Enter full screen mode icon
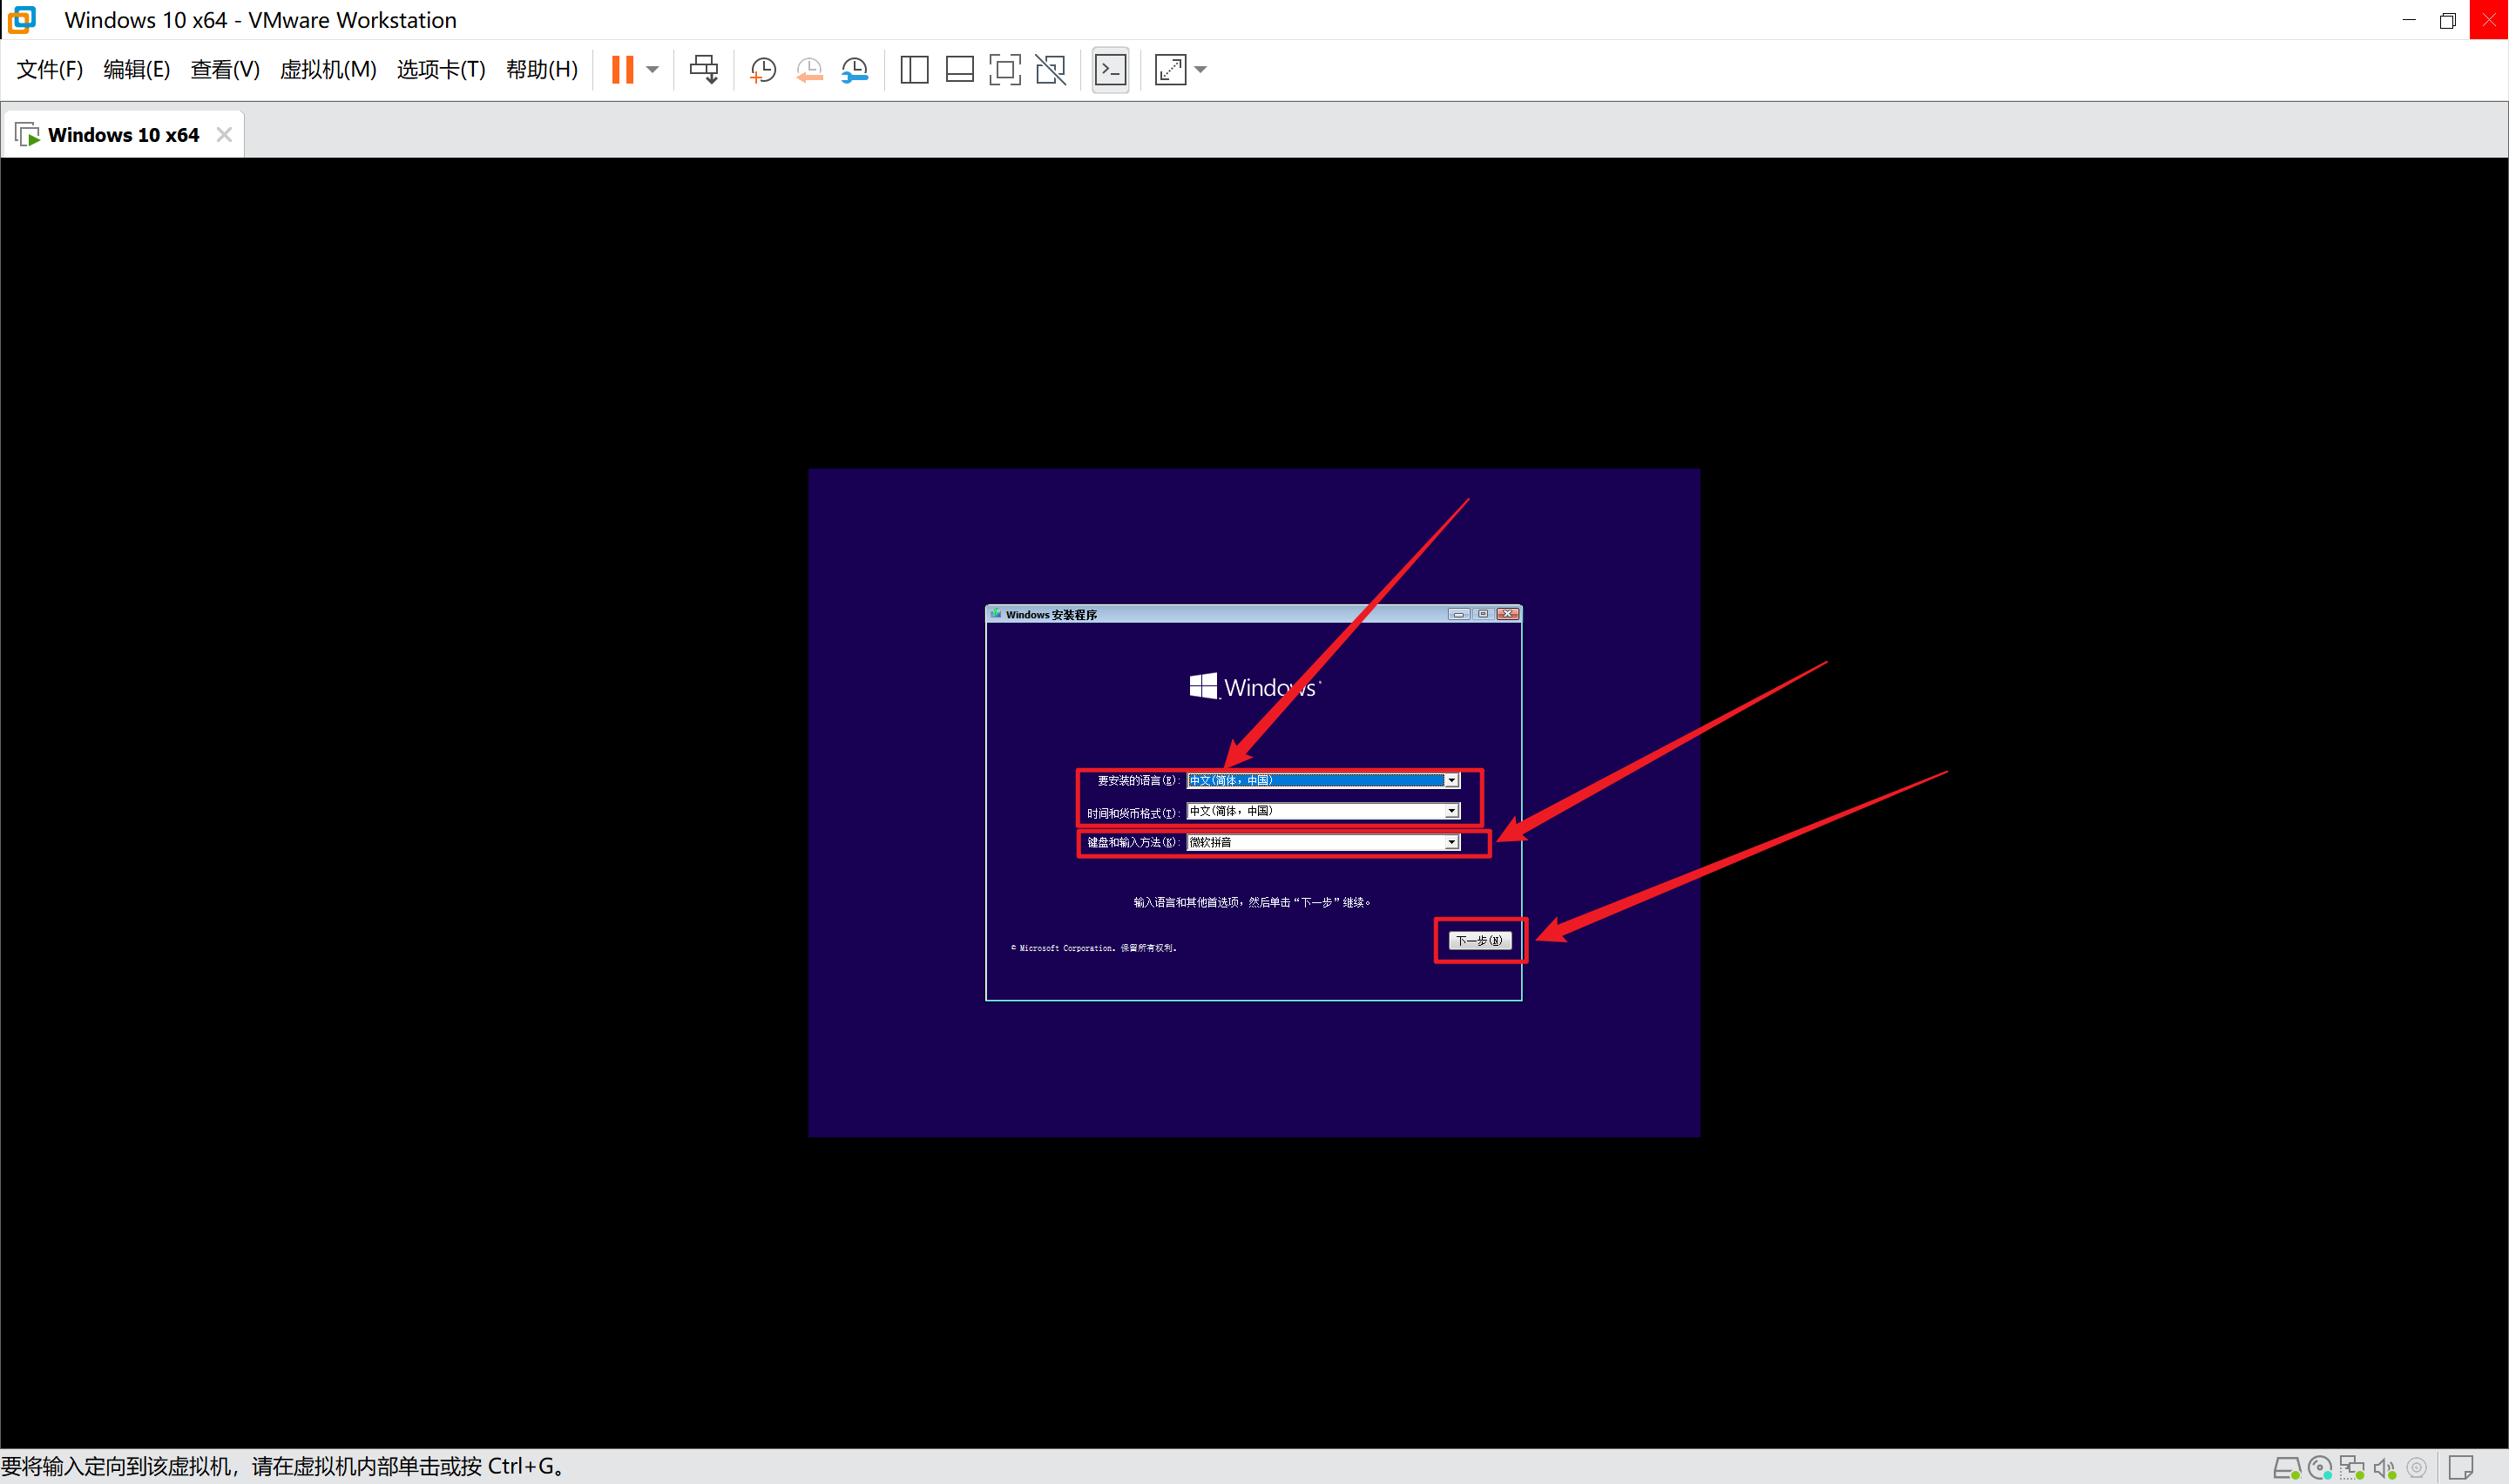 pos(1004,69)
